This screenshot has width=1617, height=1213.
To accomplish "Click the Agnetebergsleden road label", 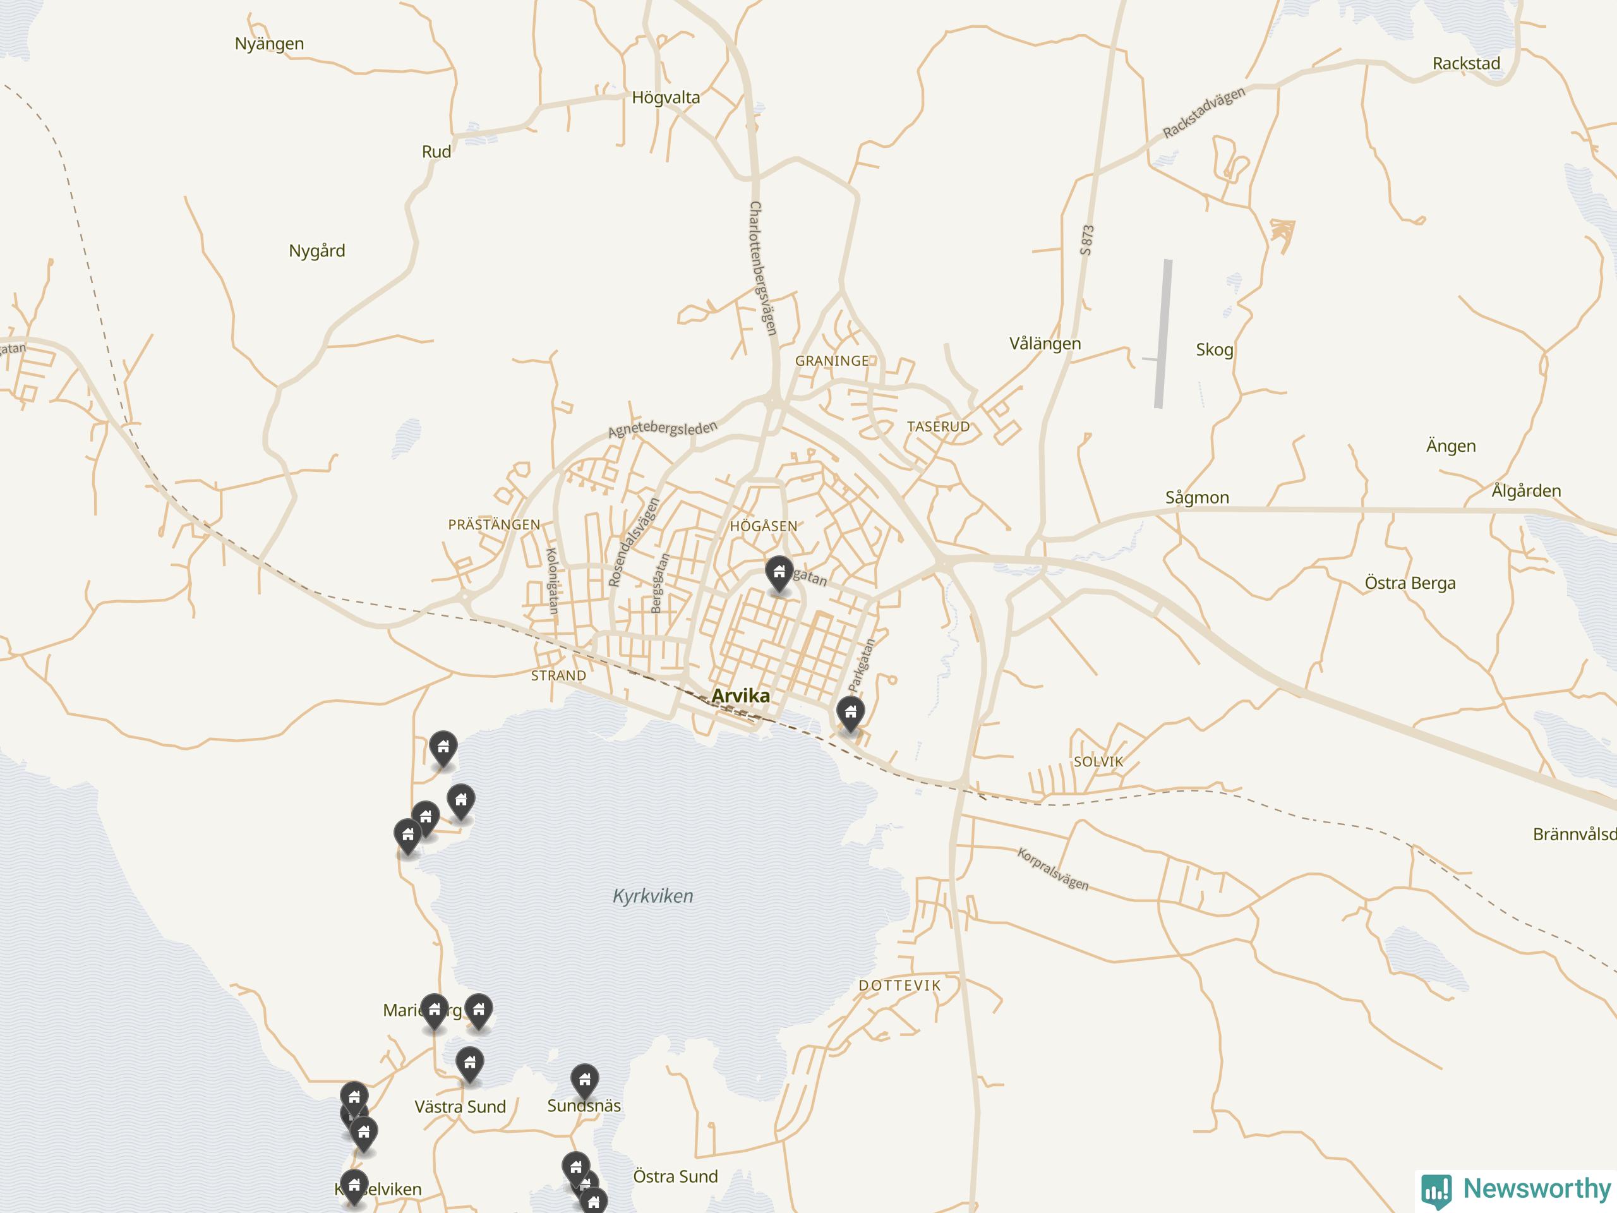I will (x=663, y=429).
